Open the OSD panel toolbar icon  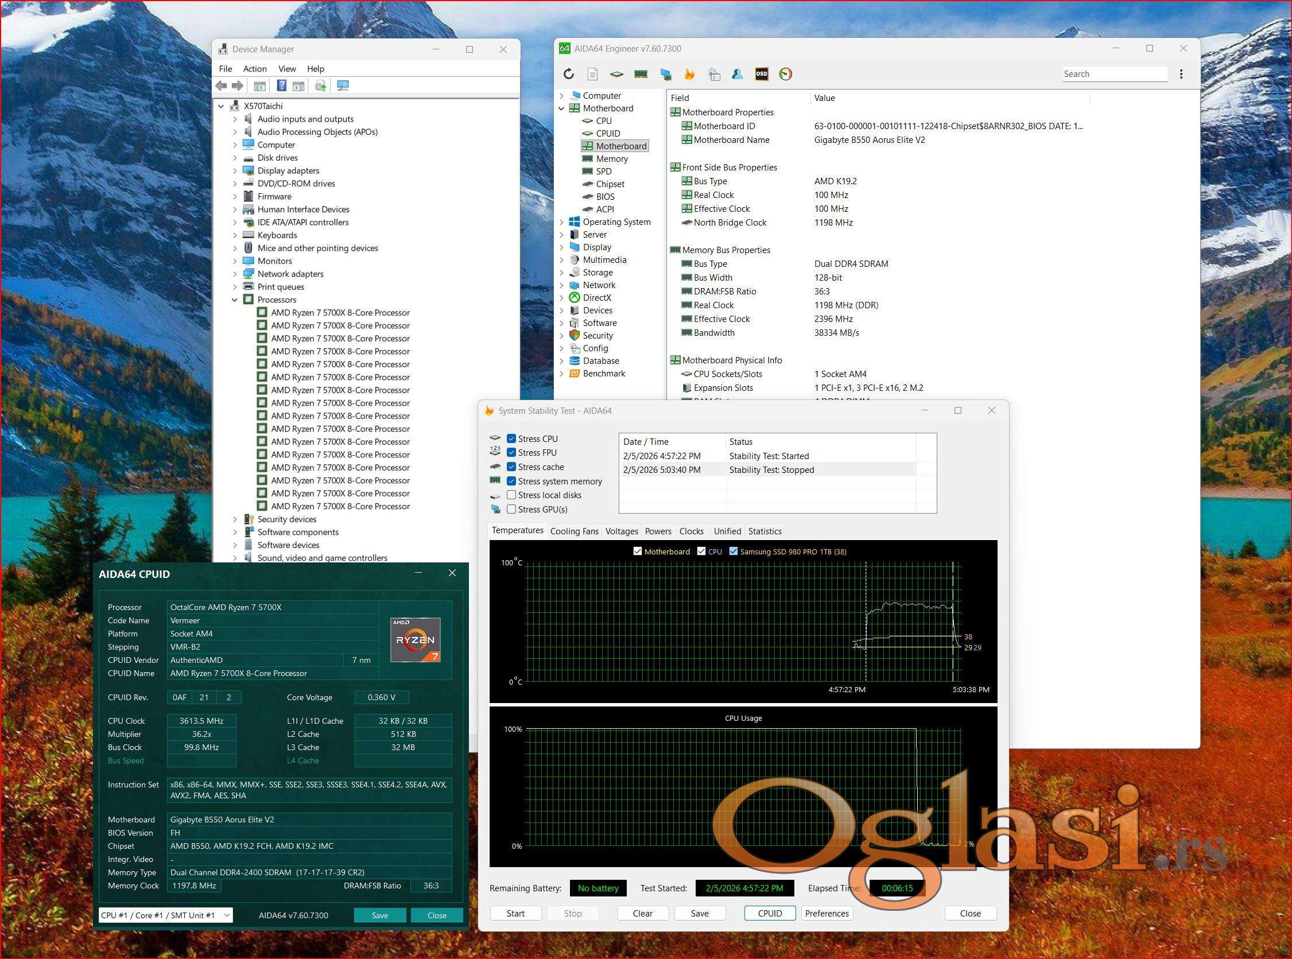(x=761, y=73)
